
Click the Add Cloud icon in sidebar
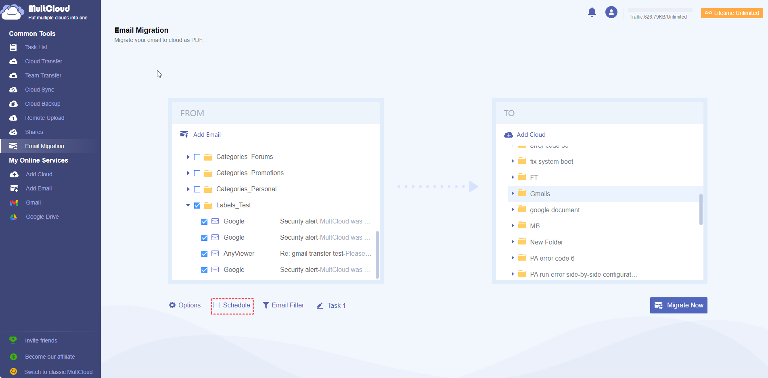tap(14, 174)
